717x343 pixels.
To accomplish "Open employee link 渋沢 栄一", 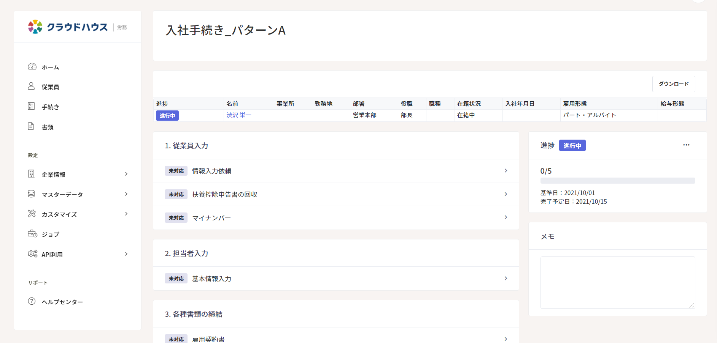I will (238, 115).
